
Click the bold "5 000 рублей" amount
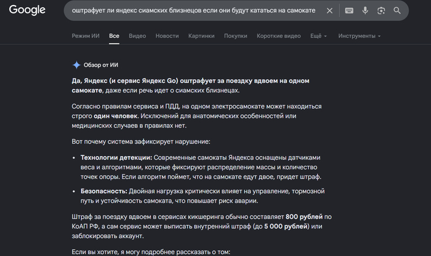286,227
